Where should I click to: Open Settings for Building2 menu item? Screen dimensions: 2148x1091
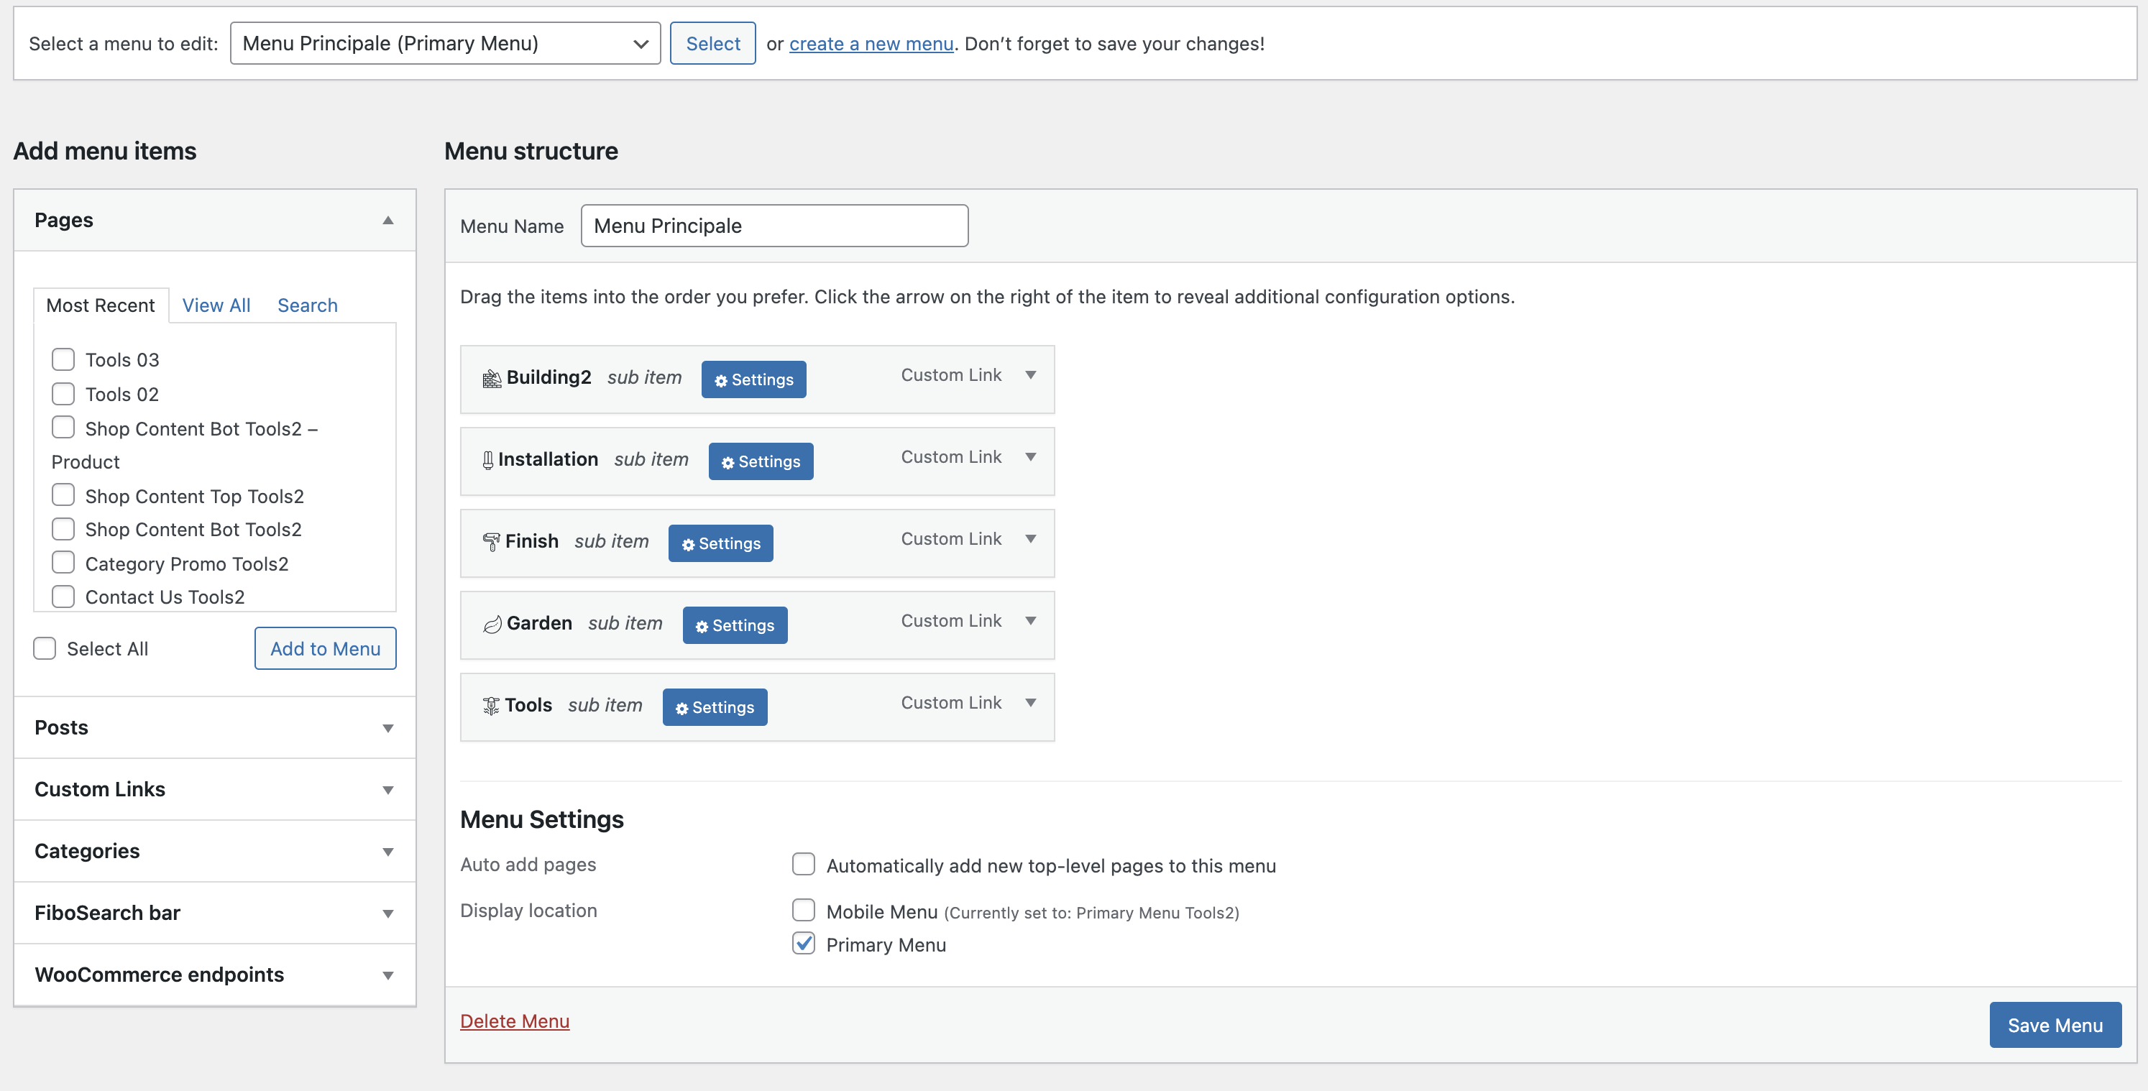click(x=754, y=379)
